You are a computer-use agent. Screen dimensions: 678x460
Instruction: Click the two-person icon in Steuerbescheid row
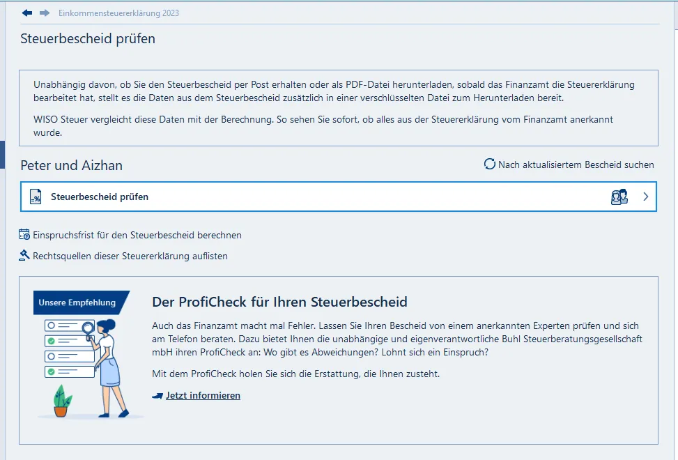click(619, 197)
